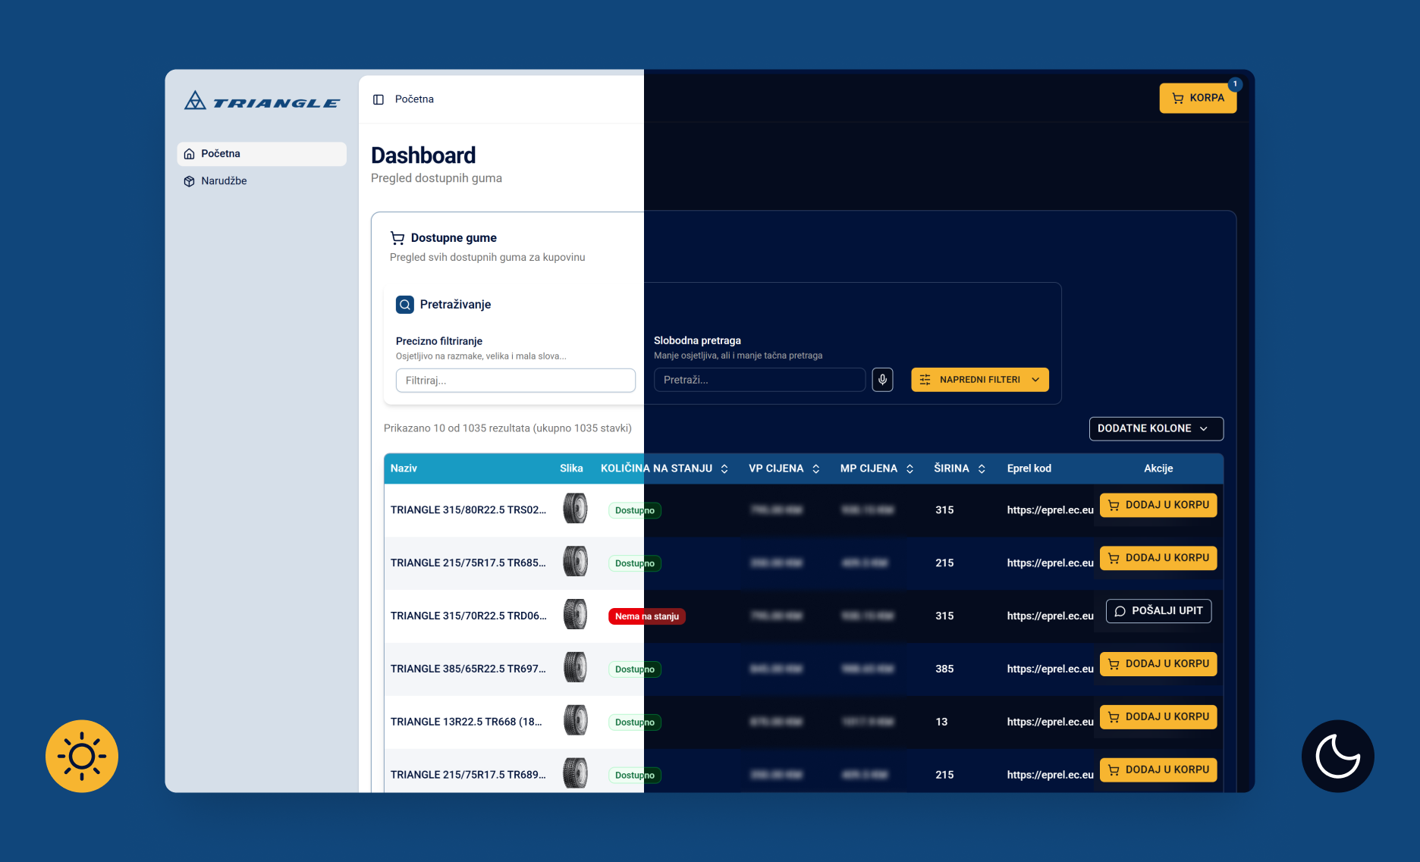
Task: Open tire image for TRIANGLE 215/75R17.5 TR689
Action: tap(575, 774)
